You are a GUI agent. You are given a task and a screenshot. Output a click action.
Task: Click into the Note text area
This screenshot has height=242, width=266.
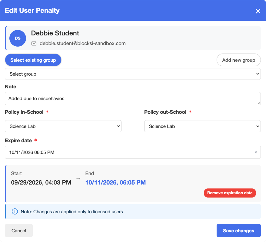click(x=133, y=99)
